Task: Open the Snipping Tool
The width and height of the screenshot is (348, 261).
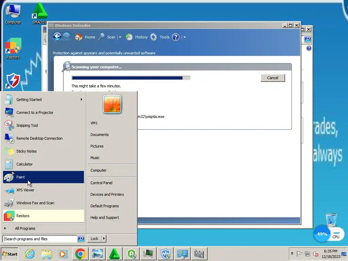Action: (43, 125)
